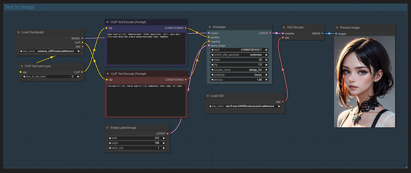Screen dimensions: 411x173
Task: Open the ckpt_name checkpoint dropdown
Action: 50,51
